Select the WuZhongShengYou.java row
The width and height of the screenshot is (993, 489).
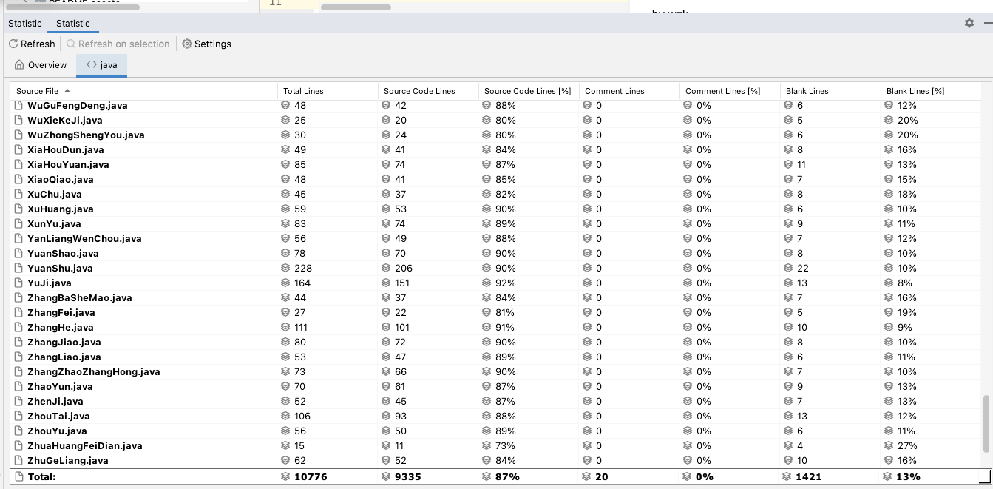click(496, 135)
